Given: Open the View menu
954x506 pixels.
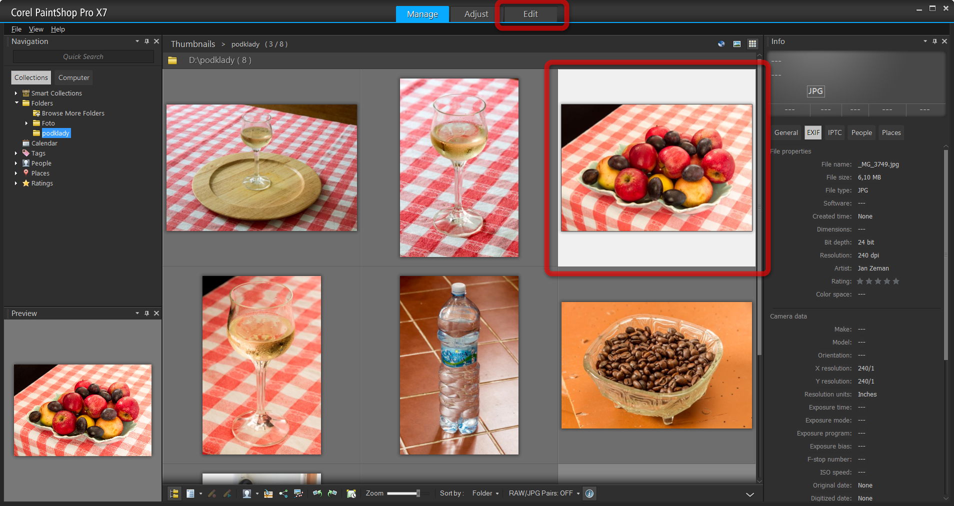Looking at the screenshot, I should (36, 29).
